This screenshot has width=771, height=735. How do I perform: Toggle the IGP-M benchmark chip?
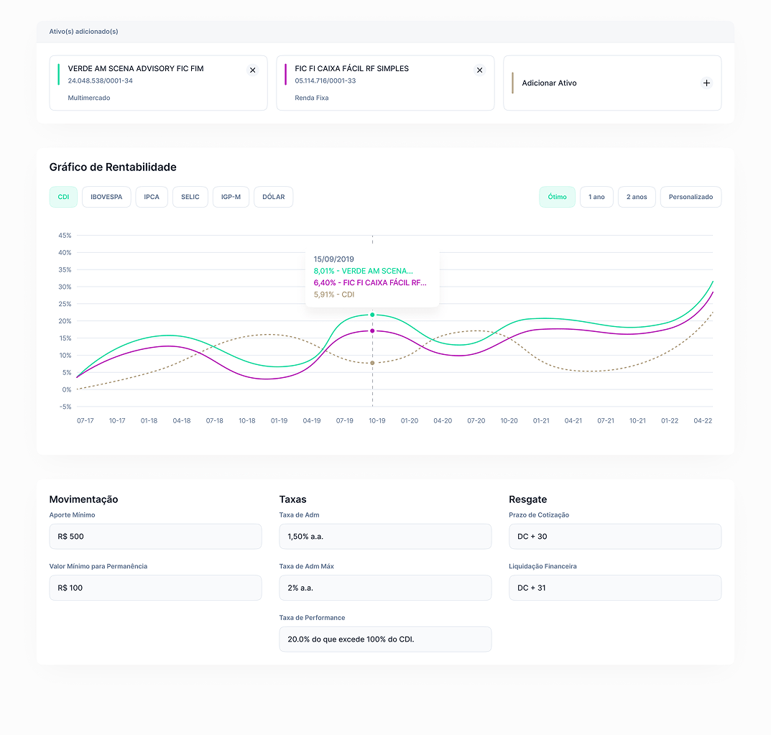tap(231, 197)
